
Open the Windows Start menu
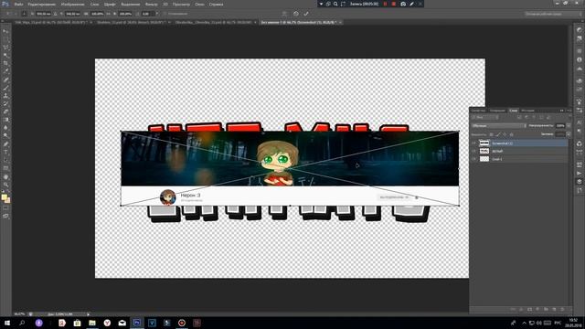coord(7,323)
